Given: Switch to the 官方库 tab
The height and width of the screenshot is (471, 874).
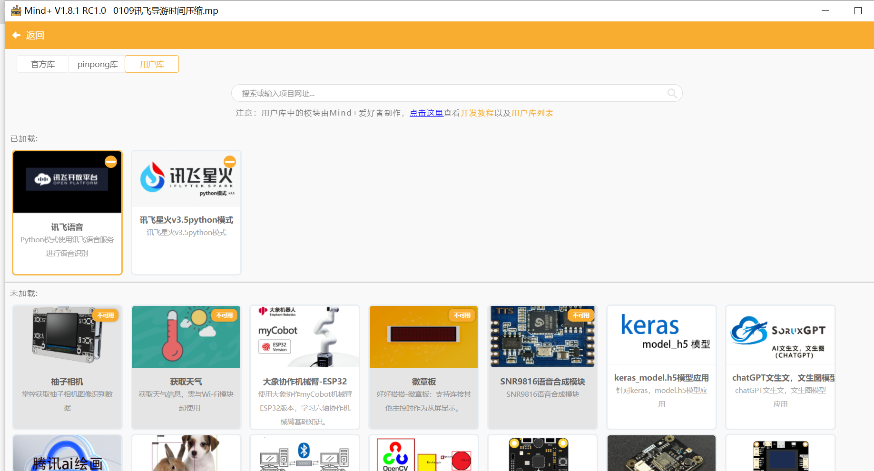Looking at the screenshot, I should click(43, 64).
